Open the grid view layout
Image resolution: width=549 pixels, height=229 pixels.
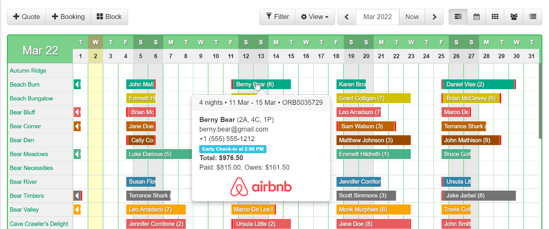pos(494,17)
